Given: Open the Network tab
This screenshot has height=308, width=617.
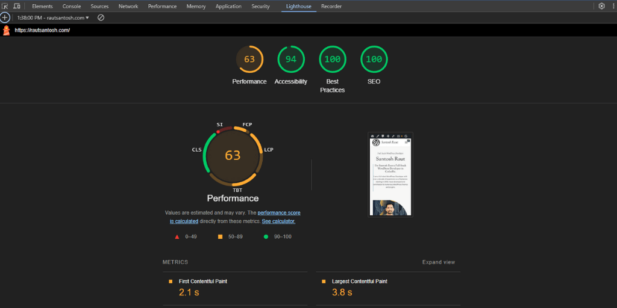Looking at the screenshot, I should pyautogui.click(x=128, y=6).
